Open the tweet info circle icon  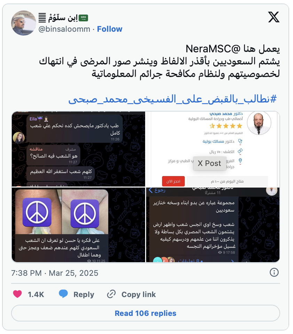pyautogui.click(x=274, y=272)
